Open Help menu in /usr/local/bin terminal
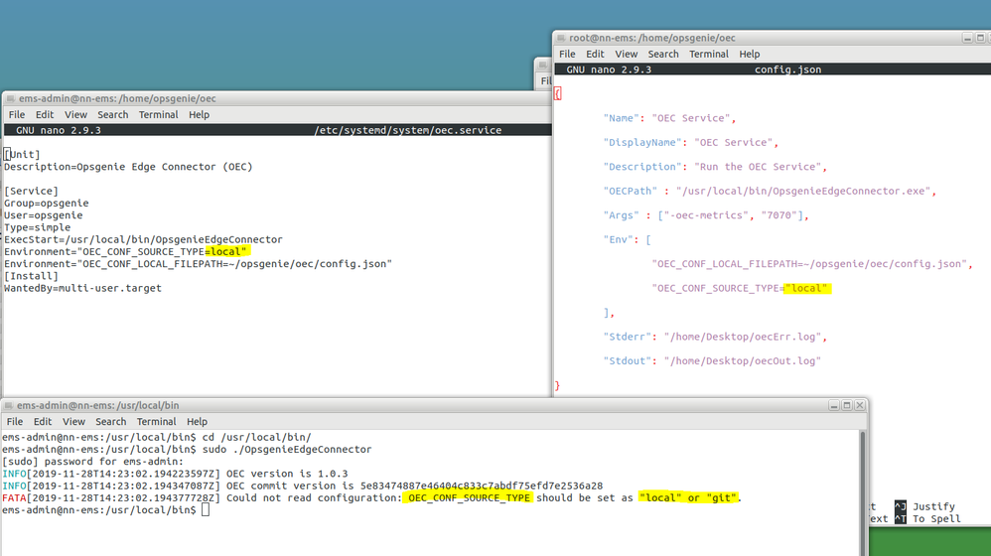The height and width of the screenshot is (556, 991). tap(197, 421)
